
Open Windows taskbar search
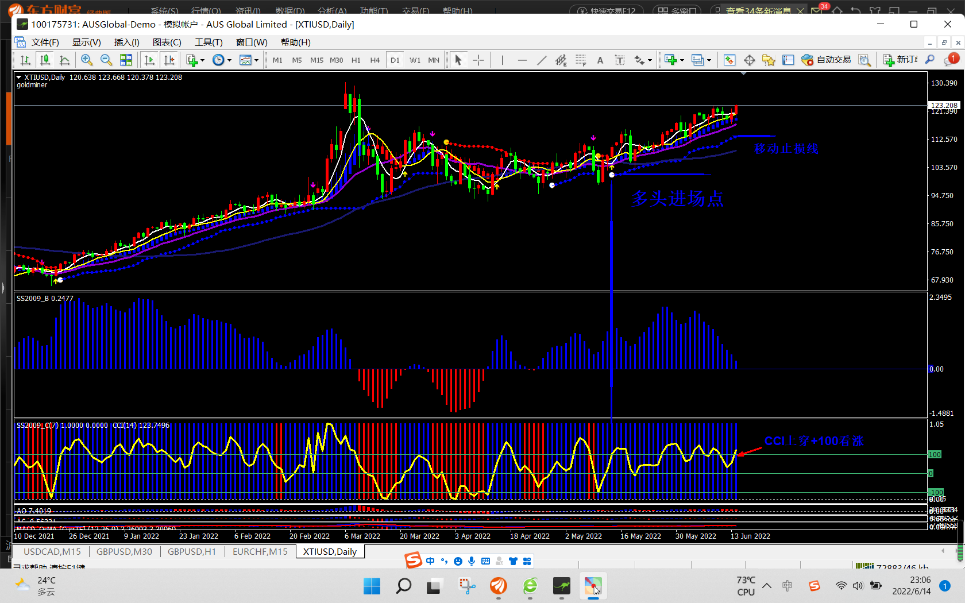[404, 586]
